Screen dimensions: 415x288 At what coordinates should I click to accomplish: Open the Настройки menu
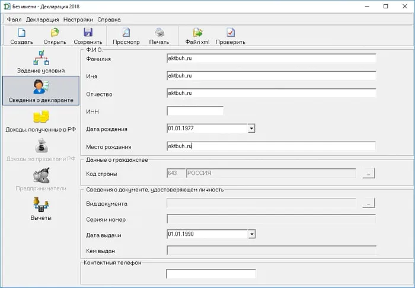(78, 20)
